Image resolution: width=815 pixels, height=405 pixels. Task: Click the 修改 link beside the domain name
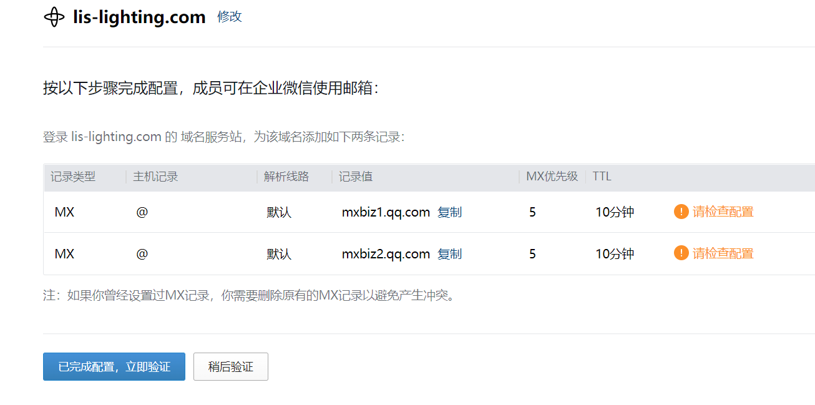pyautogui.click(x=229, y=17)
